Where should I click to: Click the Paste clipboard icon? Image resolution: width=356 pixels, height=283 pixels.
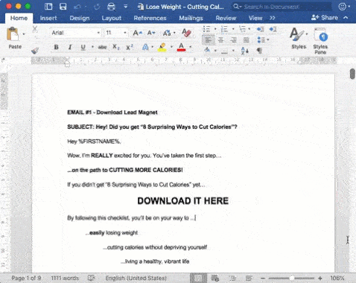pos(13,34)
